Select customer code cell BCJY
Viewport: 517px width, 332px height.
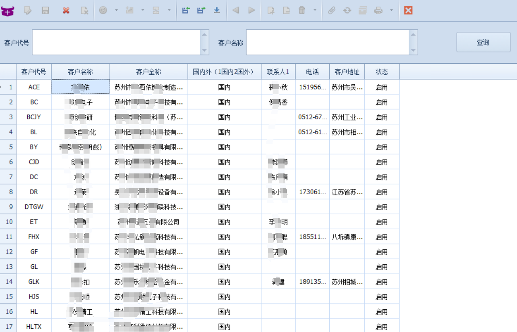tap(34, 117)
